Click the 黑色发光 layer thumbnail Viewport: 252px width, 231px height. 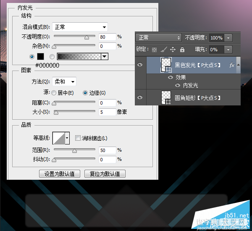[166, 65]
